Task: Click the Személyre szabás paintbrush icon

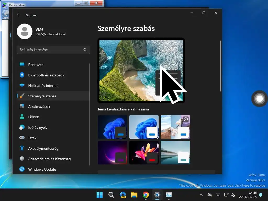Action: tap(22, 96)
